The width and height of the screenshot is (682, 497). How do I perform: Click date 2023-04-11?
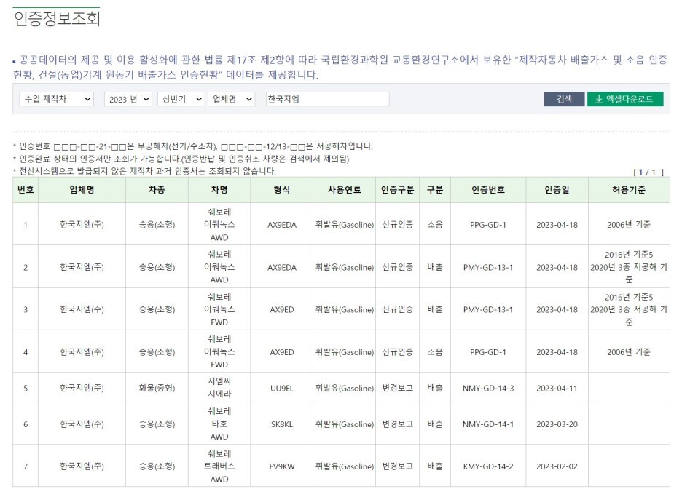tap(557, 389)
